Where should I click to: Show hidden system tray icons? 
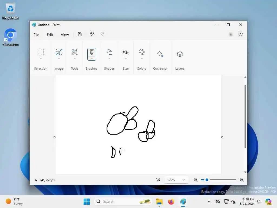coord(209,201)
